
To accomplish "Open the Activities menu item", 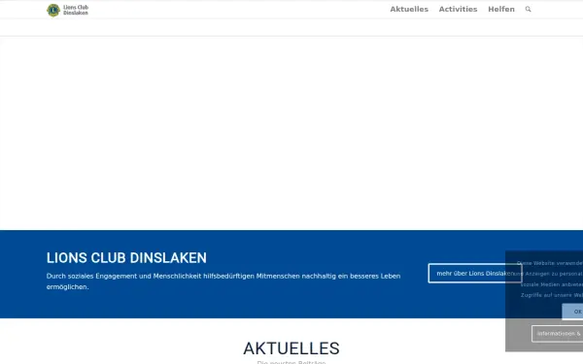I will pos(458,10).
